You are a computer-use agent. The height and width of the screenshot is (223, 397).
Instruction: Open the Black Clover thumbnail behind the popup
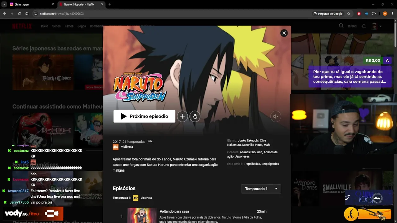click(43, 72)
